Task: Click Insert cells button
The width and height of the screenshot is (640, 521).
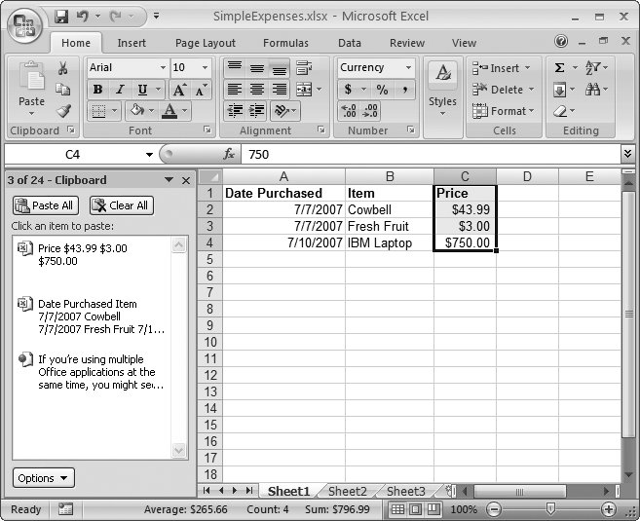Action: [x=502, y=68]
